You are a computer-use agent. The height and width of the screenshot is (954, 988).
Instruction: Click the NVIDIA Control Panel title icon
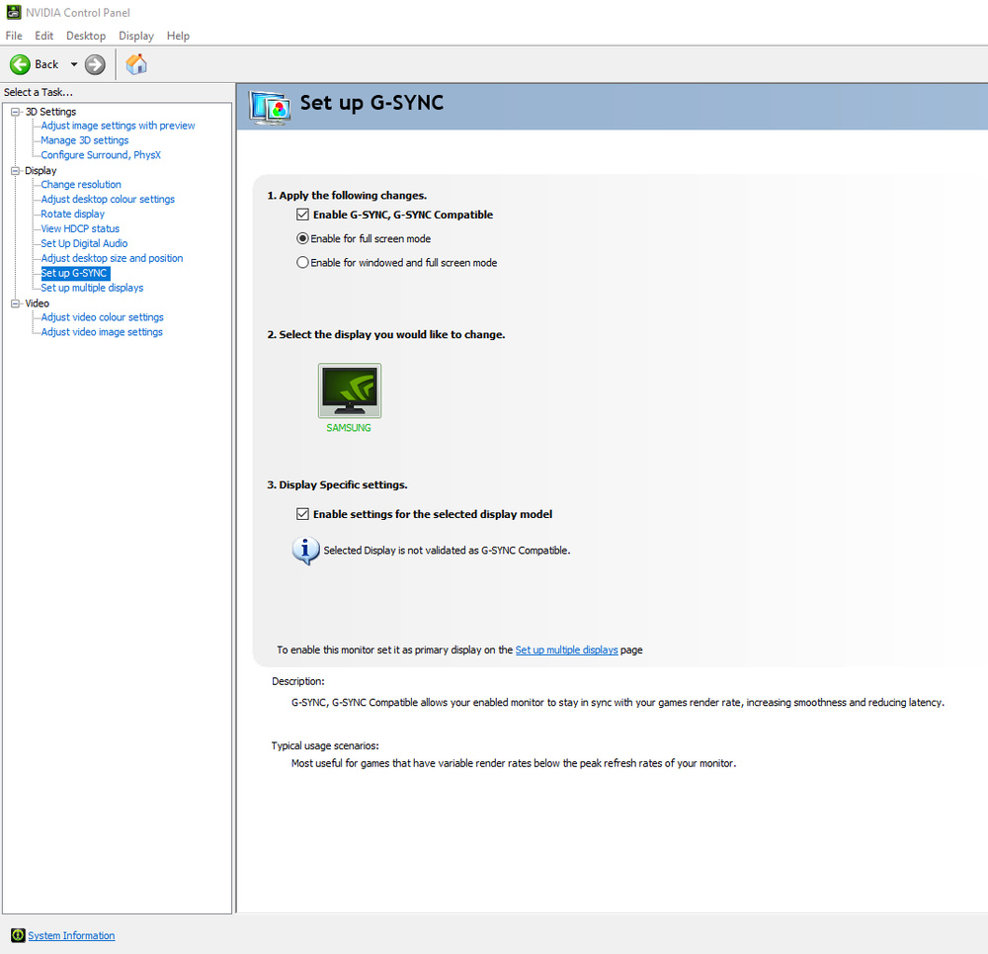point(12,12)
